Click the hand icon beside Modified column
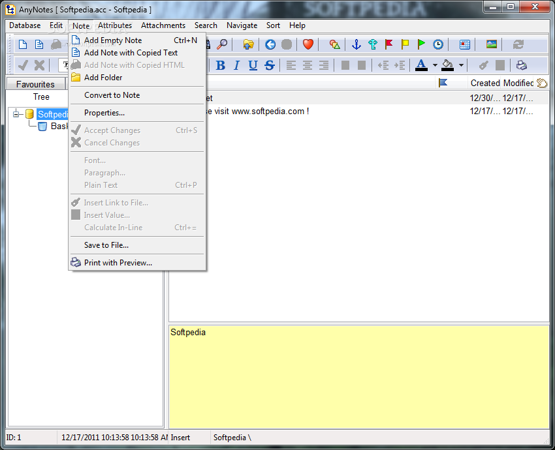Screen dimensions: 555x450 (x=542, y=83)
